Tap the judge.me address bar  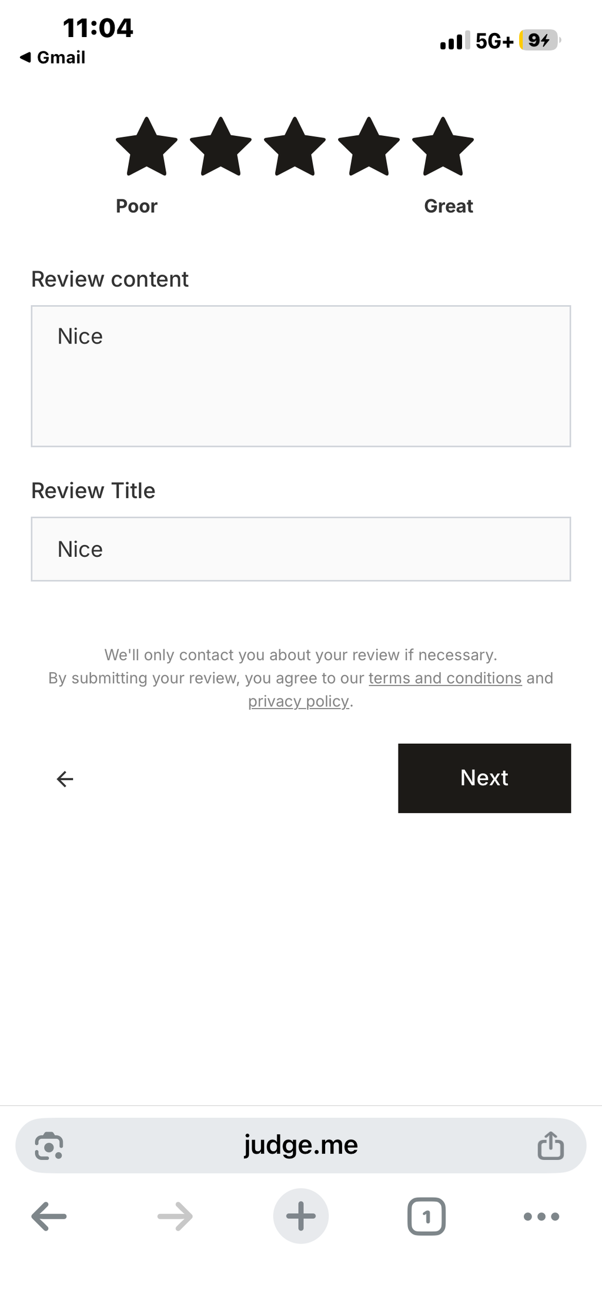pos(301,1145)
